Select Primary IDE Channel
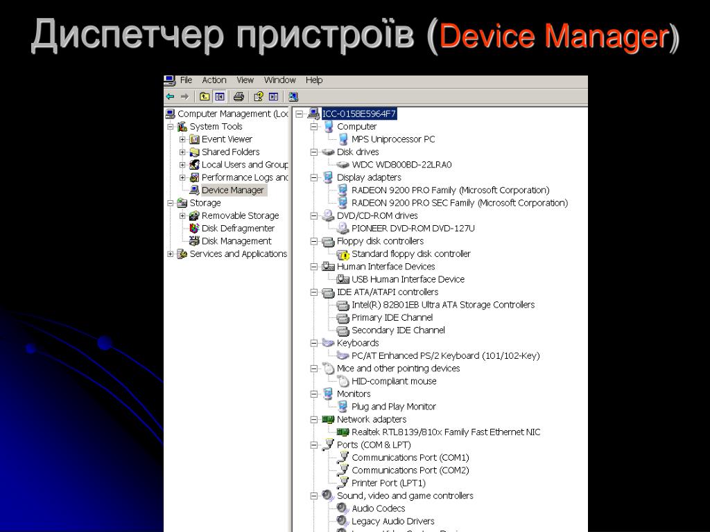The height and width of the screenshot is (532, 710). (x=392, y=317)
